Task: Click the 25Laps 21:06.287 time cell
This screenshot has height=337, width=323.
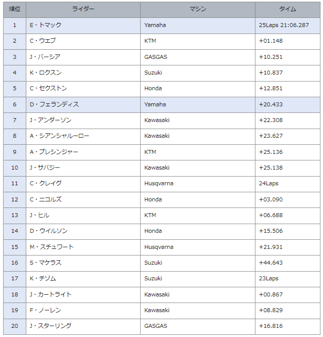Action: [284, 25]
